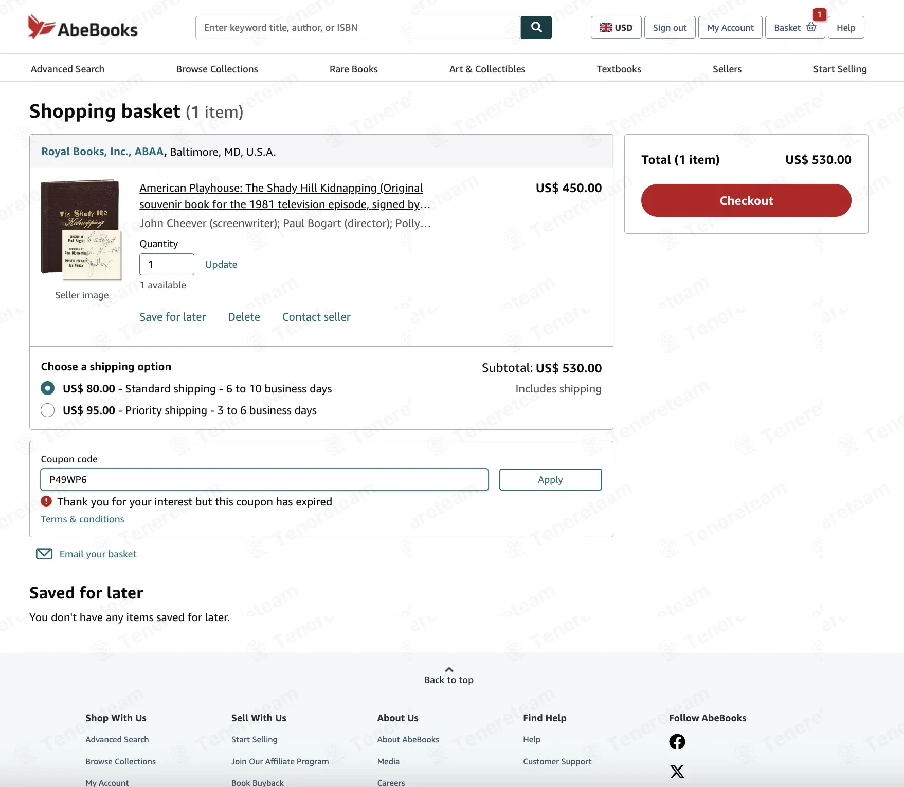Open the AbeBooks X social icon

tap(677, 772)
